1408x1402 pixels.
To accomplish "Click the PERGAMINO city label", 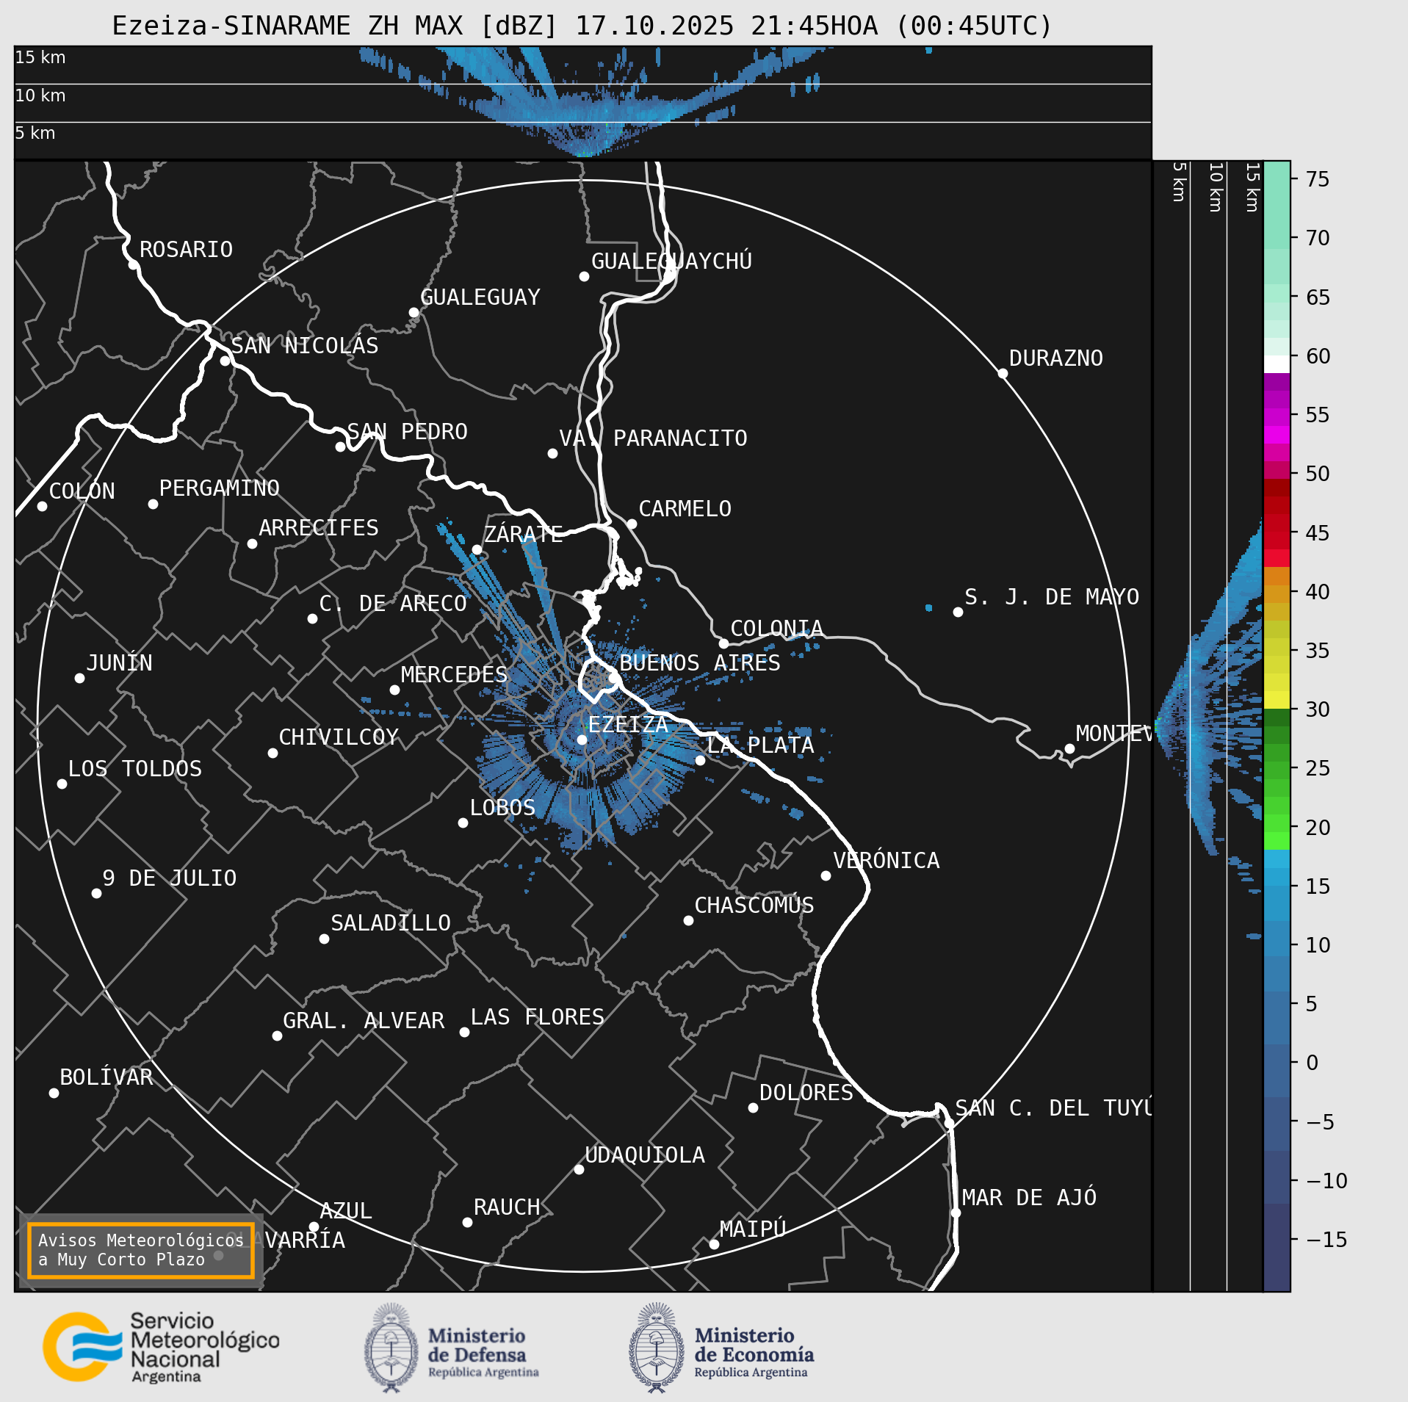I will point(220,488).
